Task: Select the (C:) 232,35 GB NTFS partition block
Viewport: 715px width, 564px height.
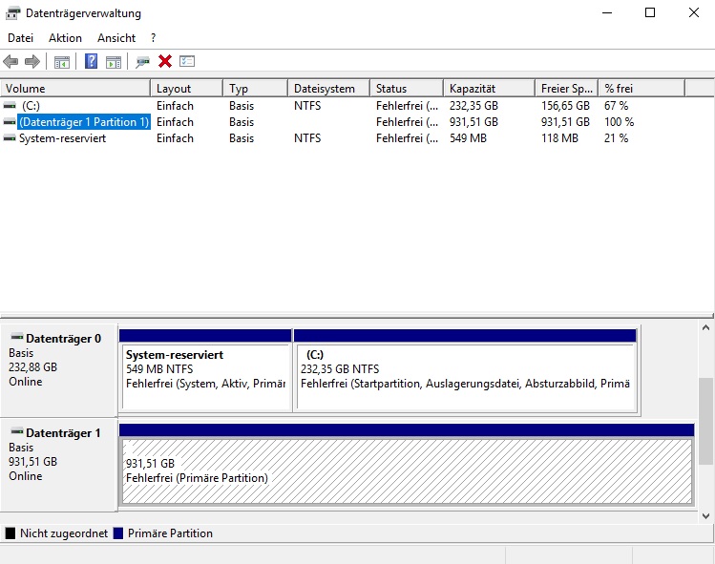Action: 465,371
